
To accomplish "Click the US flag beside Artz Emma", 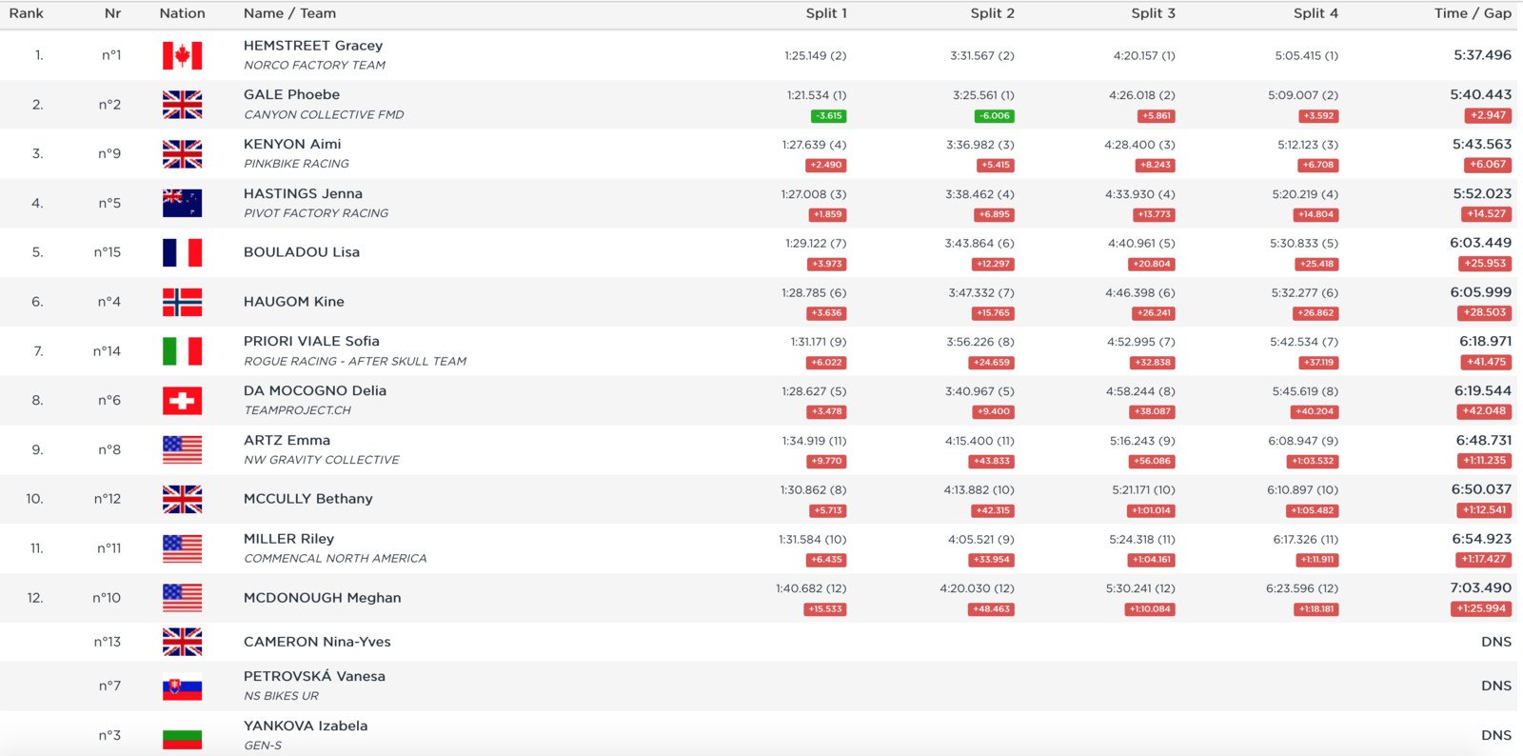I will 182,449.
